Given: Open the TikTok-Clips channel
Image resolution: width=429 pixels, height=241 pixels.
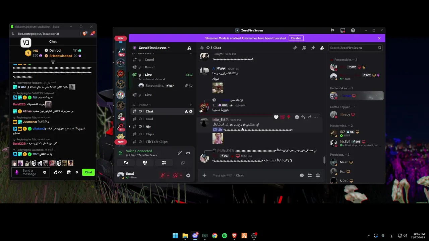Looking at the screenshot, I should (162, 142).
